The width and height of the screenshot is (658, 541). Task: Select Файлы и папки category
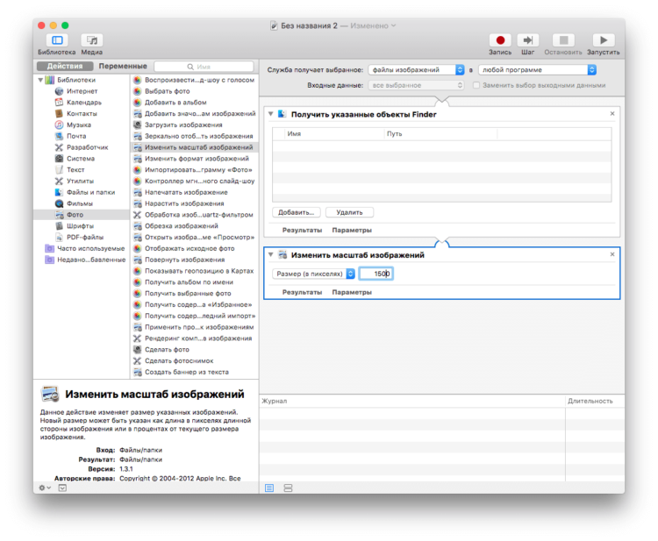point(90,192)
